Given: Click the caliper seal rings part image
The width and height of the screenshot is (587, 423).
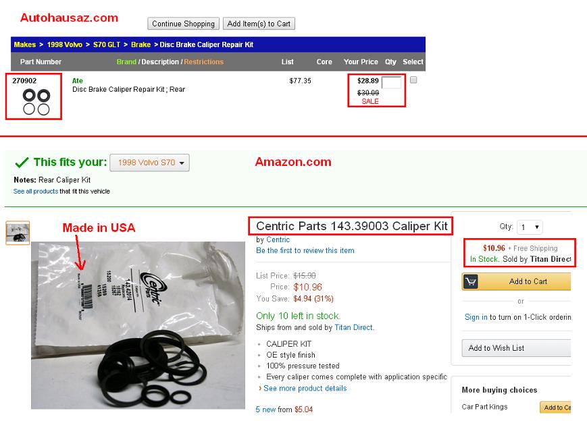Looking at the screenshot, I should coord(36,102).
